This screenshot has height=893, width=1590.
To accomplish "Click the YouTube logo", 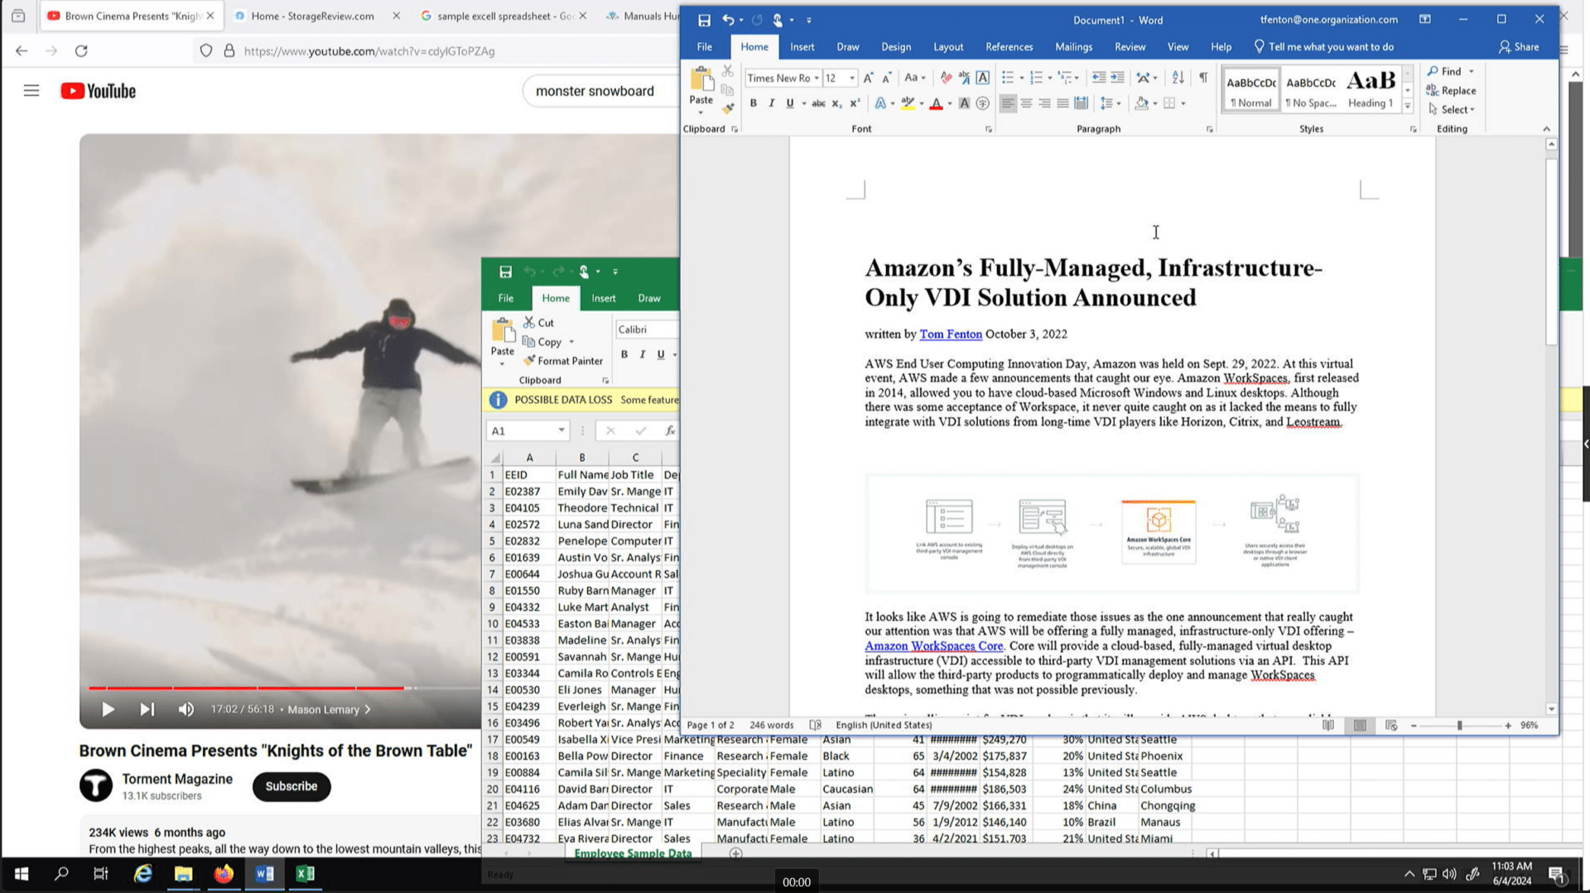I will tap(99, 91).
